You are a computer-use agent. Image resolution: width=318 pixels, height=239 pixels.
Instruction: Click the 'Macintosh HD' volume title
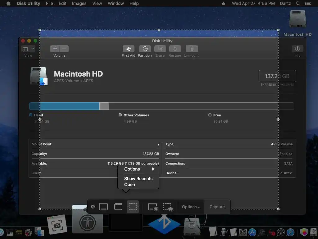pyautogui.click(x=78, y=74)
